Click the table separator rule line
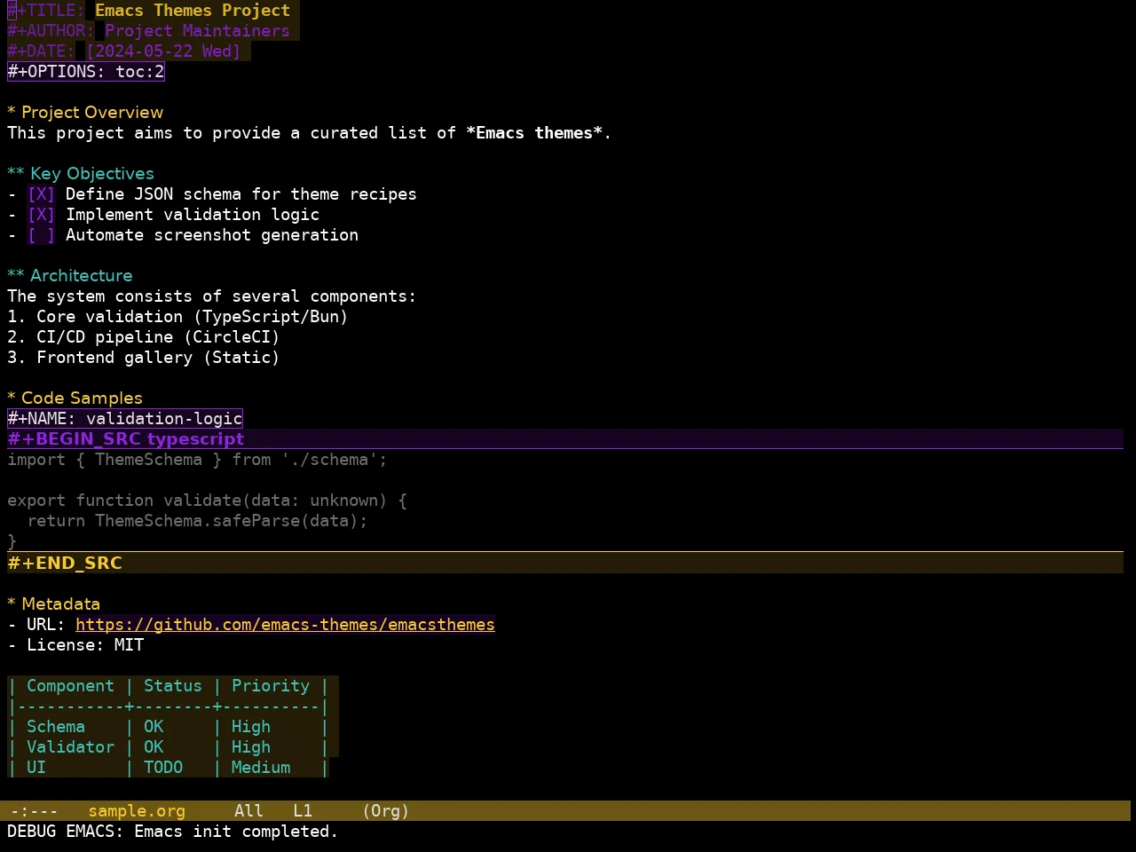1136x852 pixels. pos(169,706)
